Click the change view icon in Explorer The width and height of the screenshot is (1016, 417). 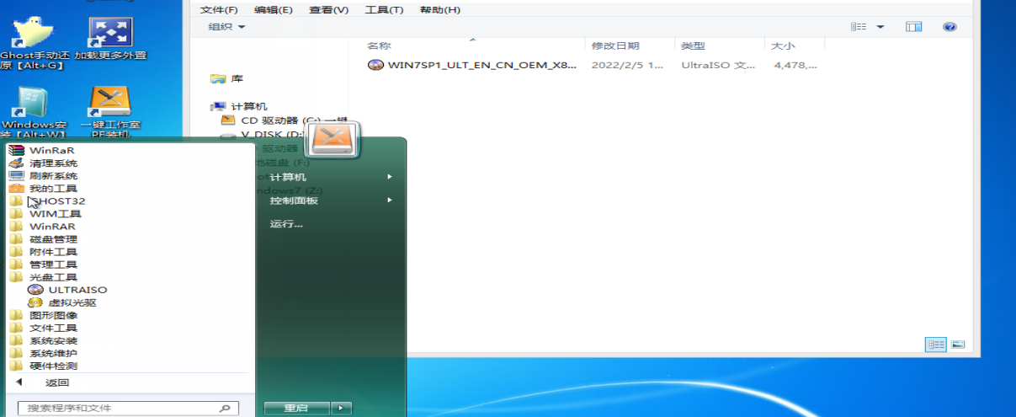tap(859, 27)
